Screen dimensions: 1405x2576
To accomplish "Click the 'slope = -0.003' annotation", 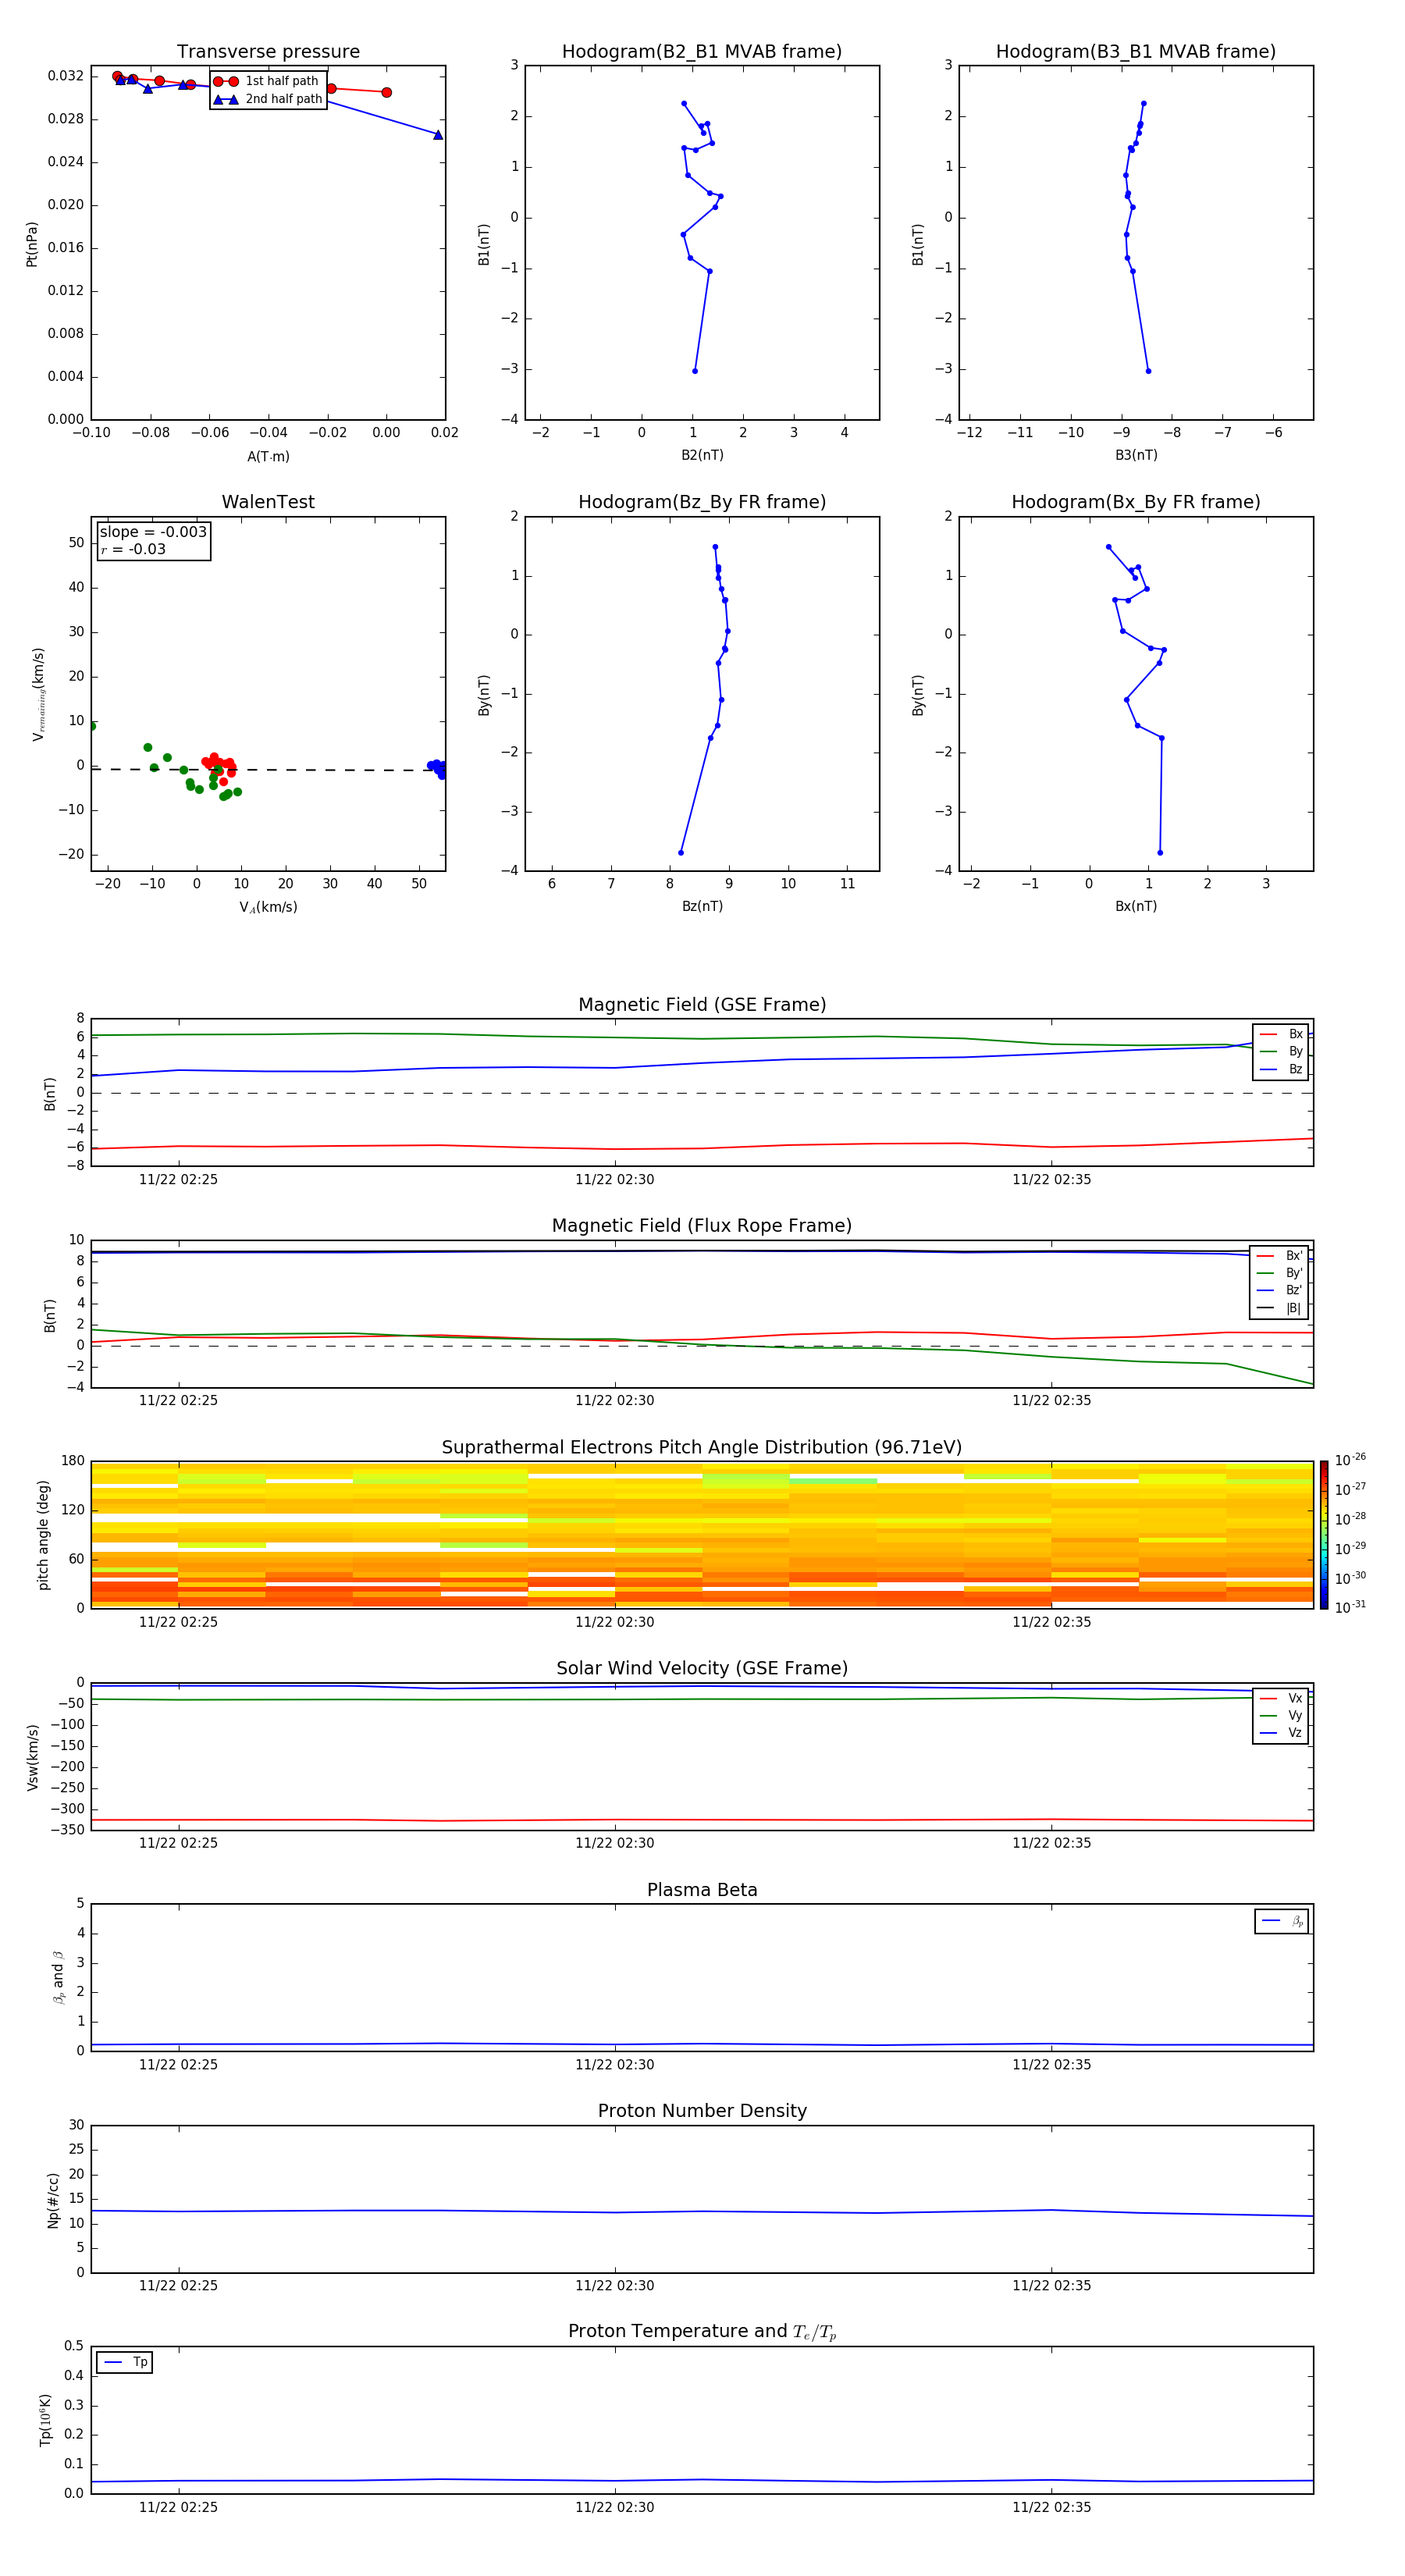I will (x=153, y=532).
